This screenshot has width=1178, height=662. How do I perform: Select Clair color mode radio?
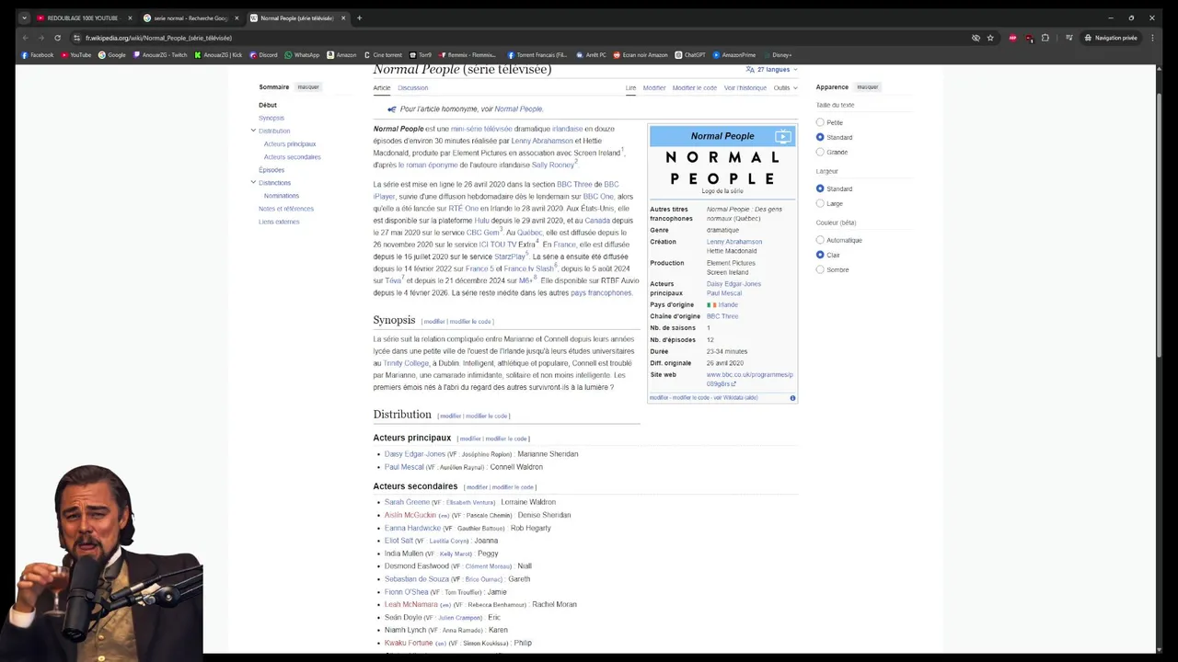820,255
